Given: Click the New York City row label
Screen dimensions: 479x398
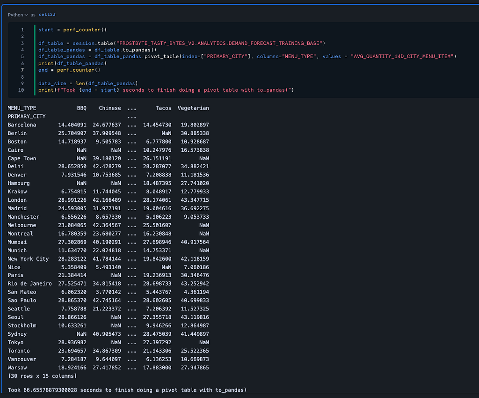Looking at the screenshot, I should point(28,259).
